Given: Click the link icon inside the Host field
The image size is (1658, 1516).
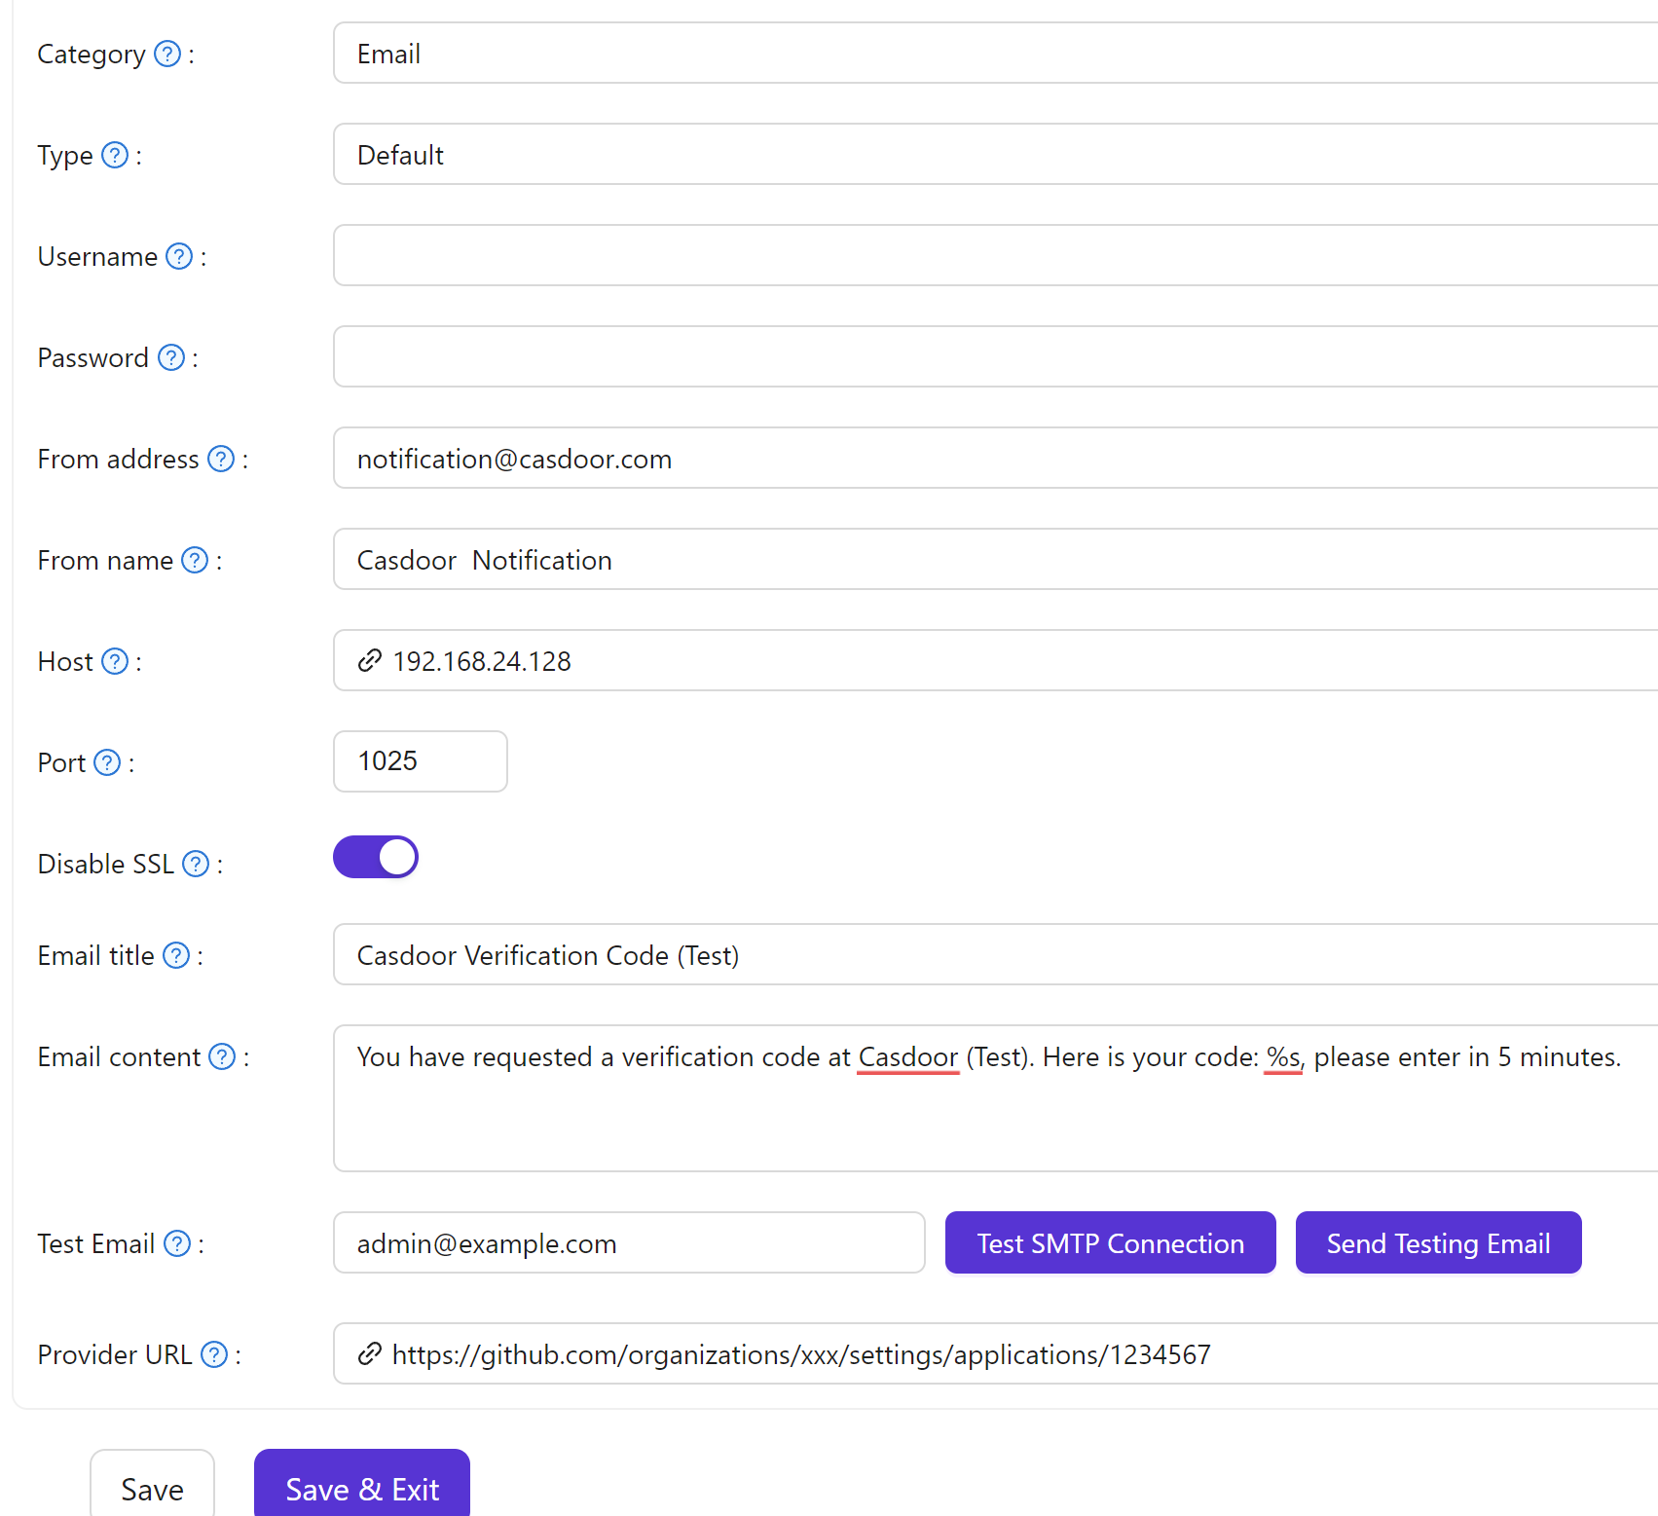Looking at the screenshot, I should tap(368, 661).
